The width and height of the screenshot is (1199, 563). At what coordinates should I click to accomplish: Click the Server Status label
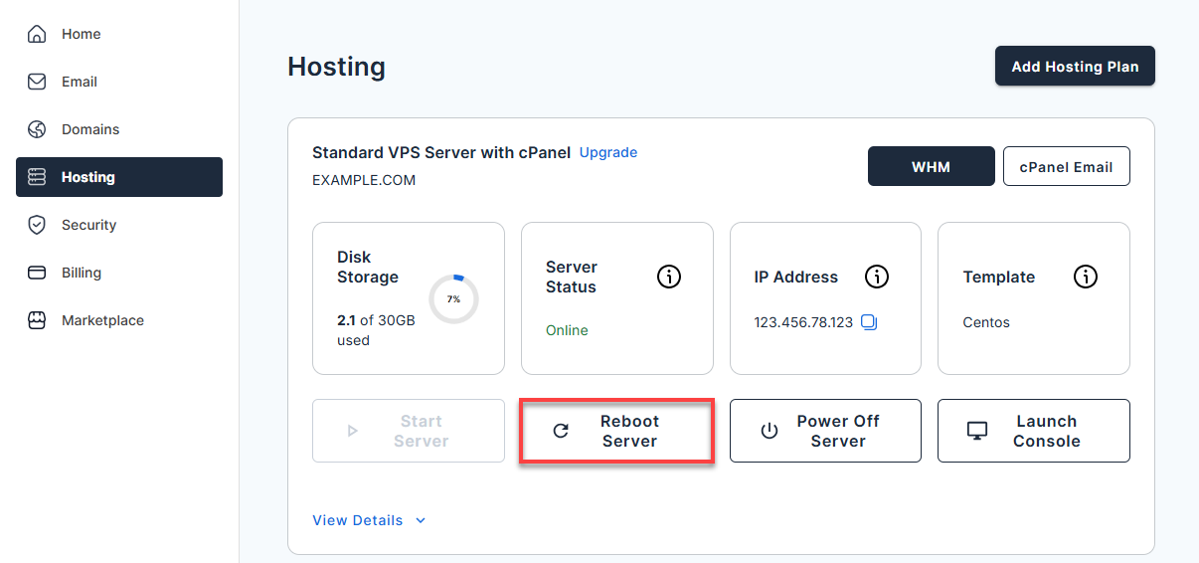[x=572, y=277]
